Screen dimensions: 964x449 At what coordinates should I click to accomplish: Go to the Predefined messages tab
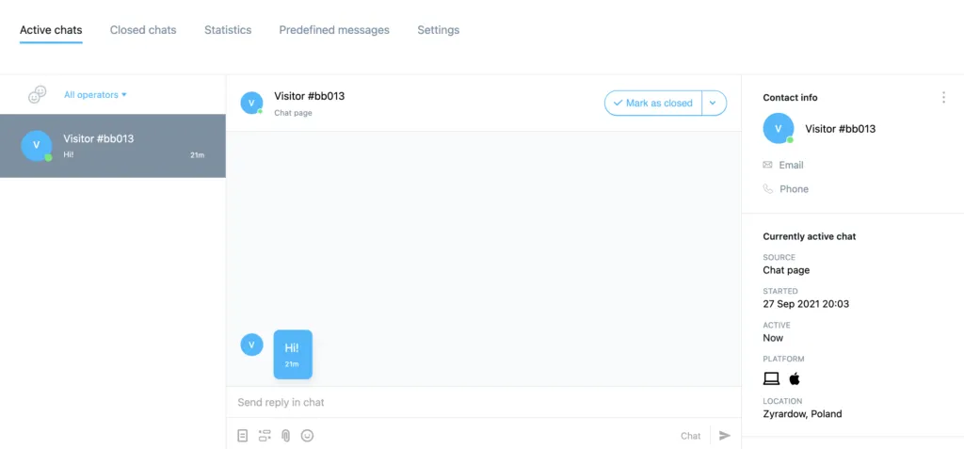[334, 30]
